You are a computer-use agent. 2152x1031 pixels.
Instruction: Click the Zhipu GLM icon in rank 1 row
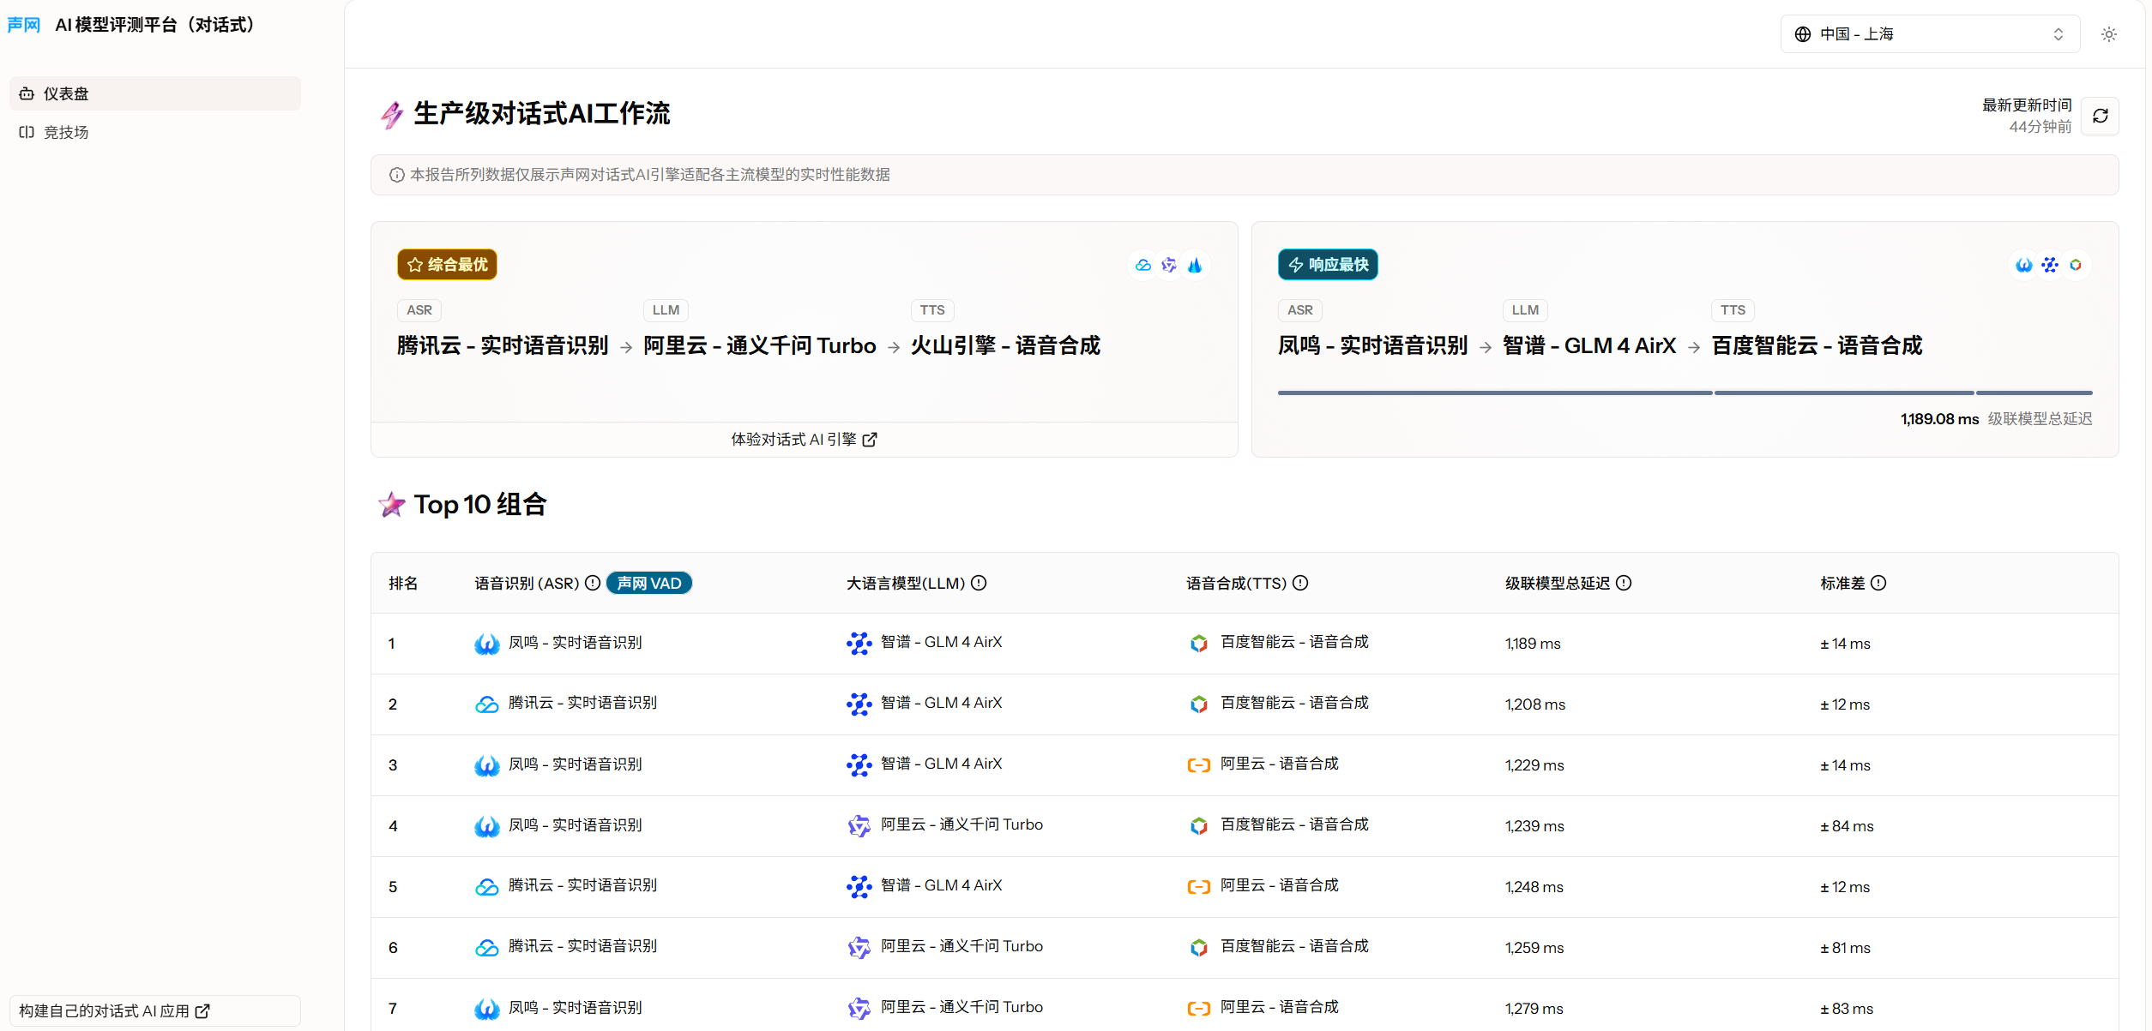(859, 644)
